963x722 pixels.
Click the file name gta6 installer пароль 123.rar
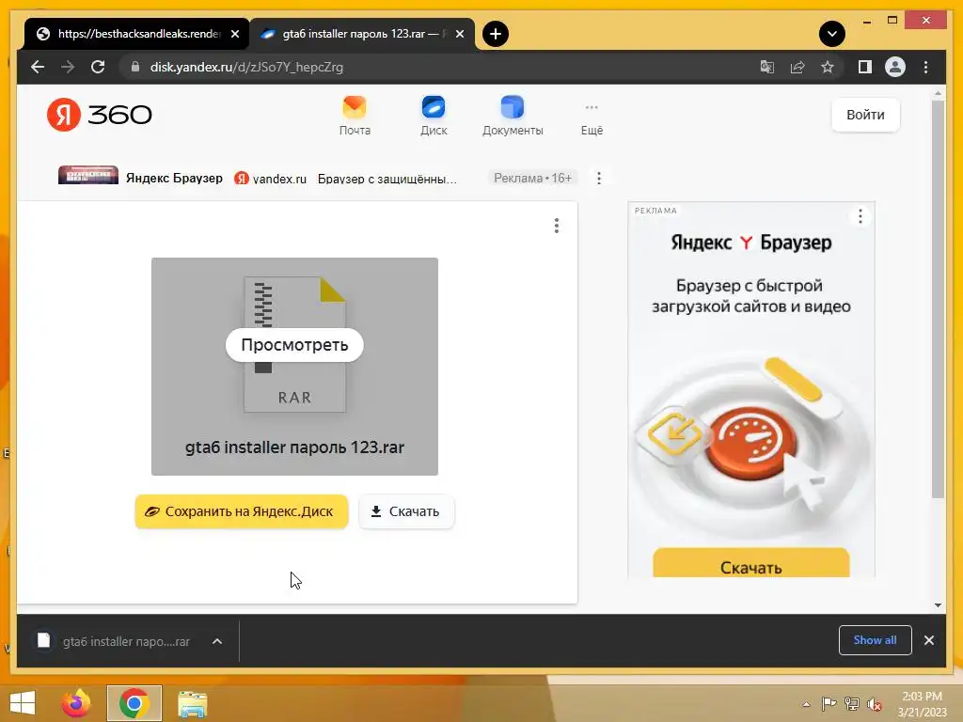tap(294, 447)
